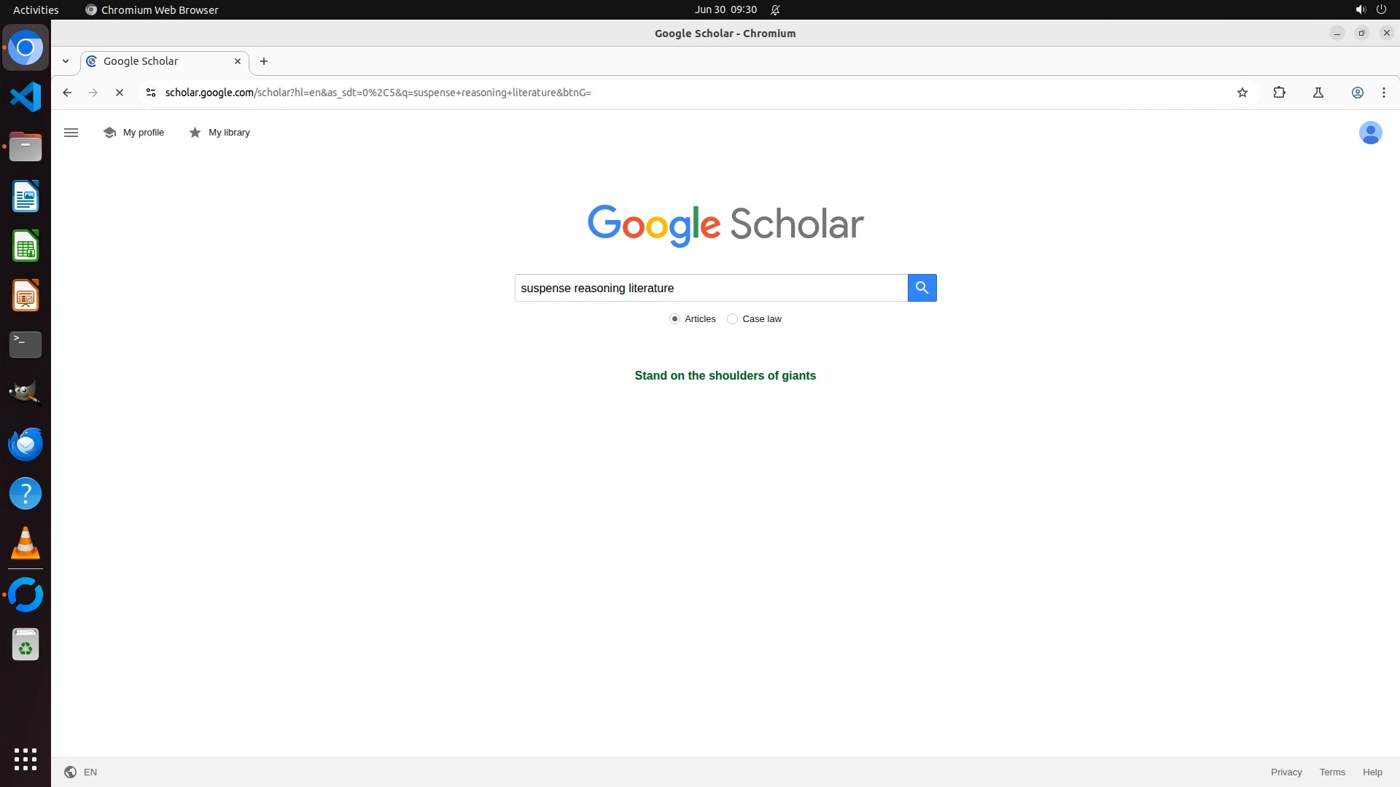Open the Extensions puzzle icon
Screen dimensions: 1400x787
(1279, 93)
